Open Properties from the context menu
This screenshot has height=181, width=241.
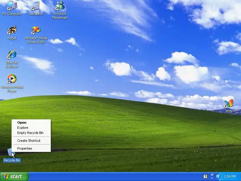[31, 148]
